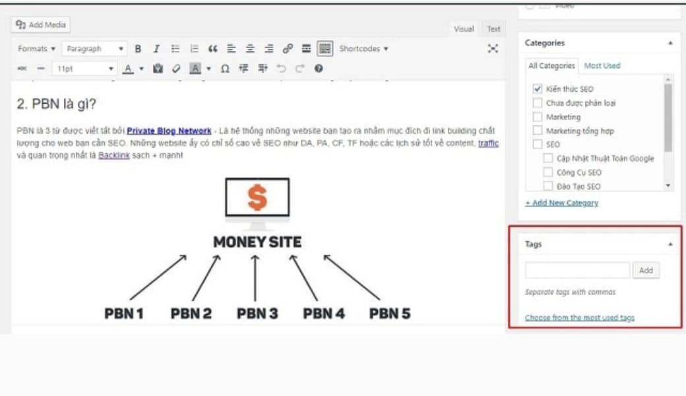Insert or edit a link
Image resolution: width=686 pixels, height=396 pixels.
click(288, 49)
